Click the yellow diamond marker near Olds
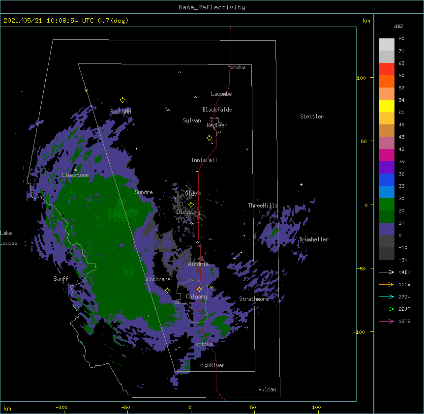 (191, 205)
